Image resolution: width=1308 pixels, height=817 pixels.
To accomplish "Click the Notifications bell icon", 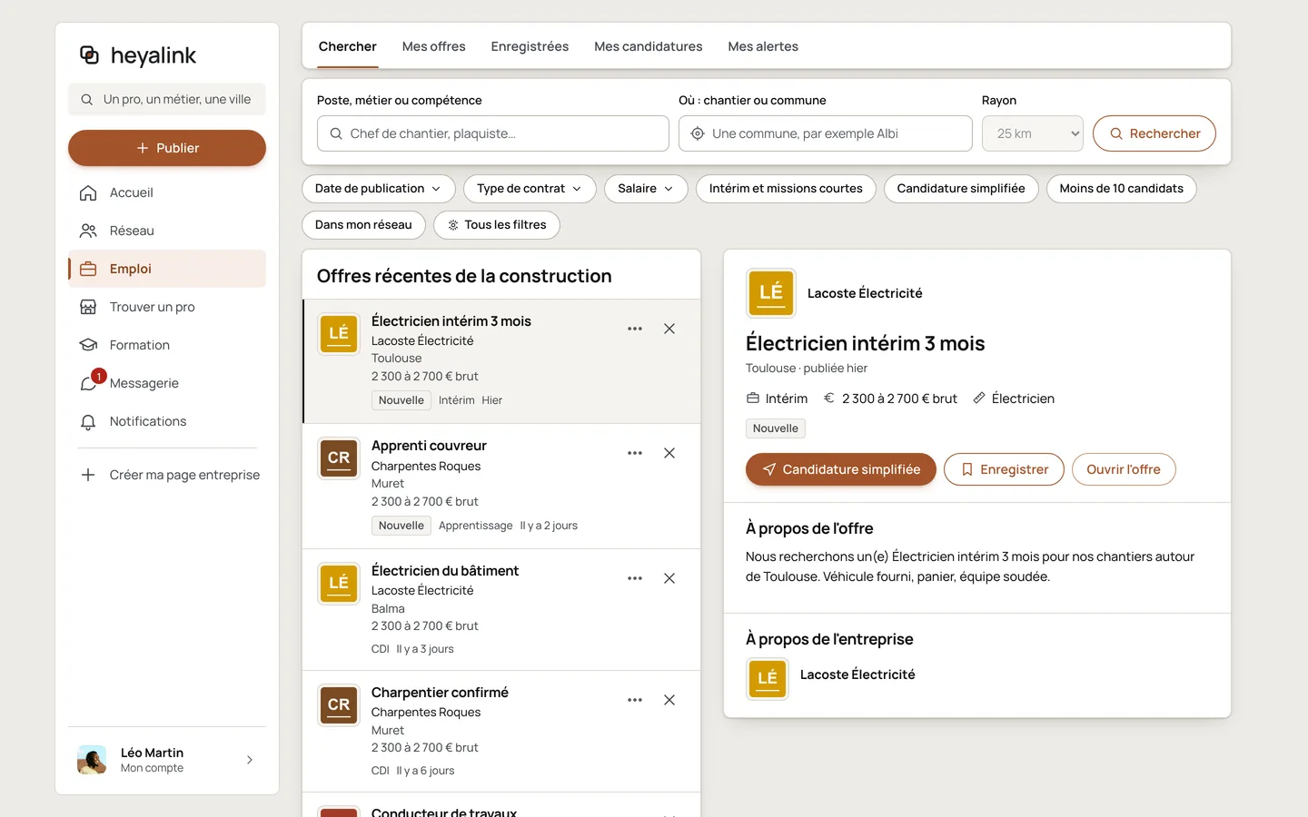I will point(88,421).
